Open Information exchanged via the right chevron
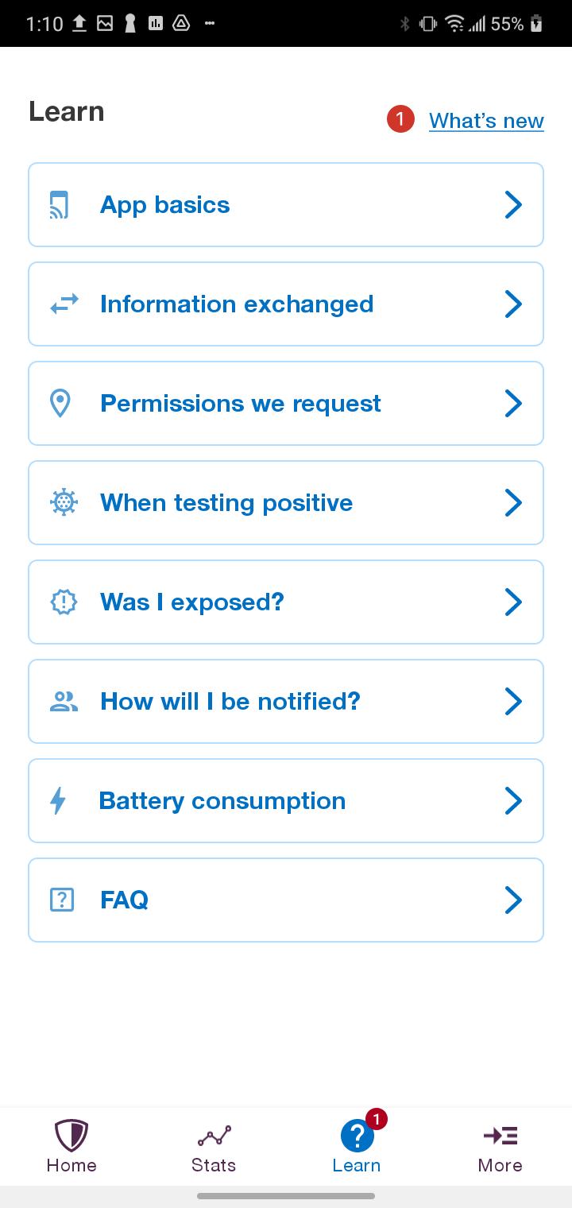The image size is (572, 1208). point(513,304)
